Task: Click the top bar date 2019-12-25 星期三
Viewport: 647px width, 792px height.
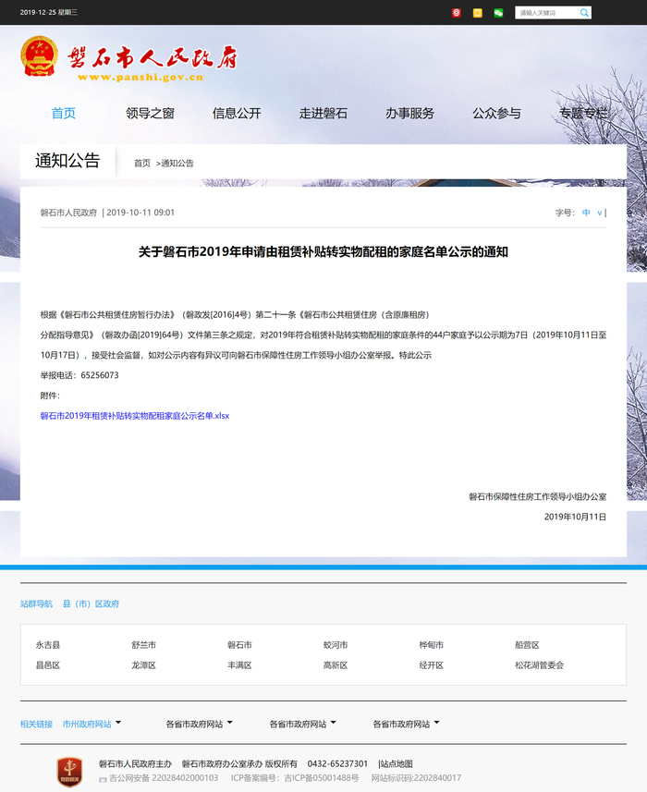Action: point(48,12)
